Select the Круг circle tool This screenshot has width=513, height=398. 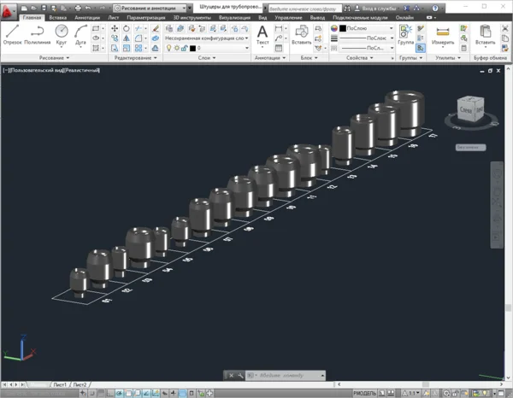coord(62,35)
